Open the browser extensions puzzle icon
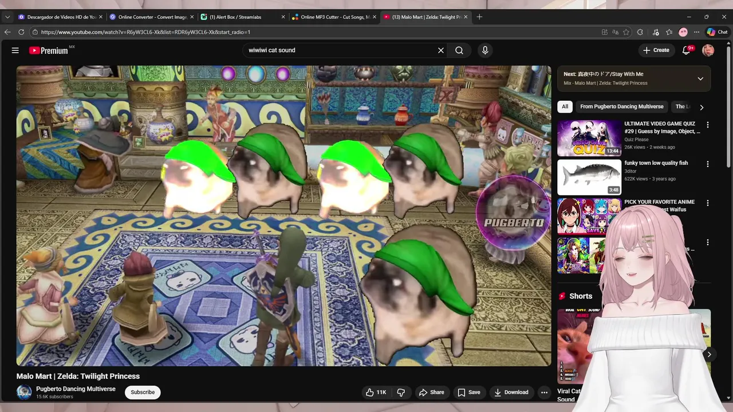This screenshot has height=412, width=733. pos(640,32)
